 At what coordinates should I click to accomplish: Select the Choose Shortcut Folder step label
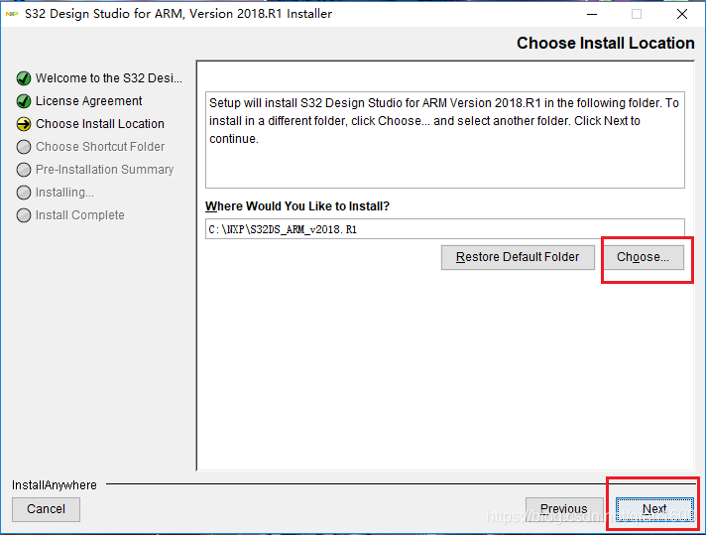100,147
